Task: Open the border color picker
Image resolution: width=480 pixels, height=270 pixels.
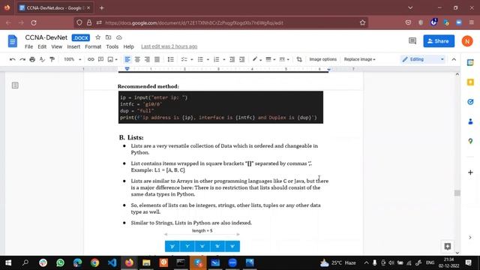Action: point(256,59)
